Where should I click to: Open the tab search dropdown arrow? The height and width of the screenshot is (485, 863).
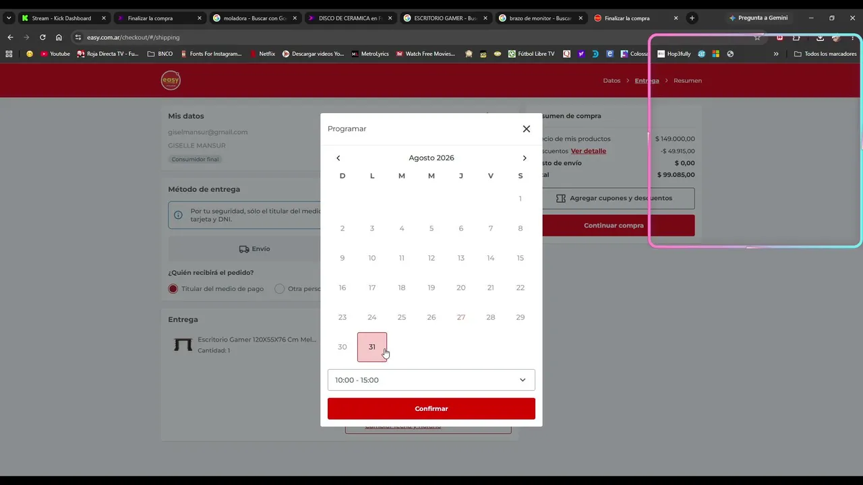tap(8, 18)
